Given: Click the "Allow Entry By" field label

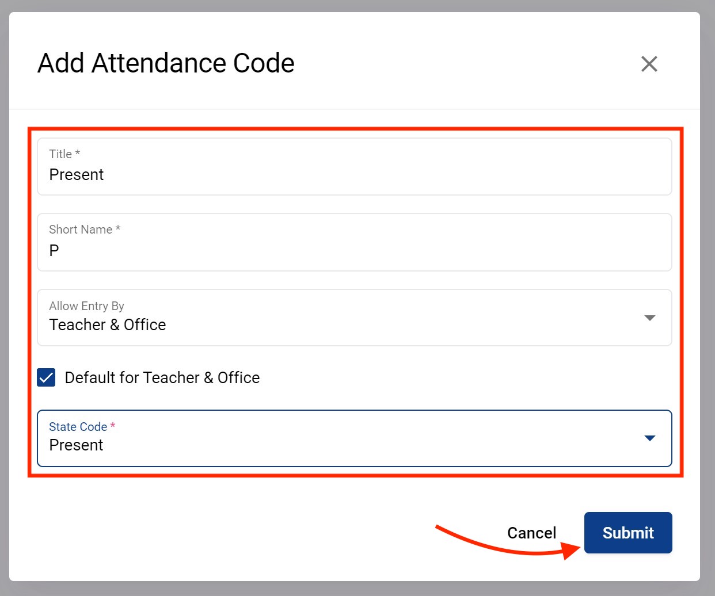Looking at the screenshot, I should click(x=86, y=306).
